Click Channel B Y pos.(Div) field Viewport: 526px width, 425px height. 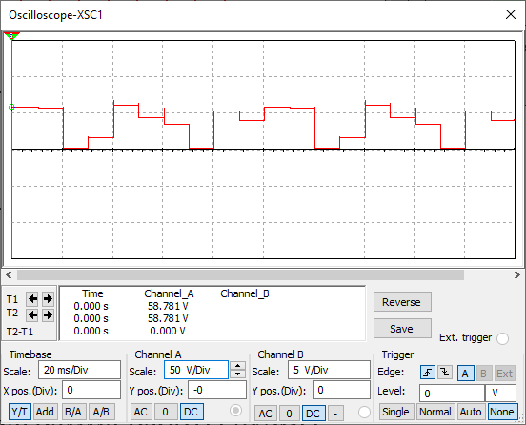(341, 390)
